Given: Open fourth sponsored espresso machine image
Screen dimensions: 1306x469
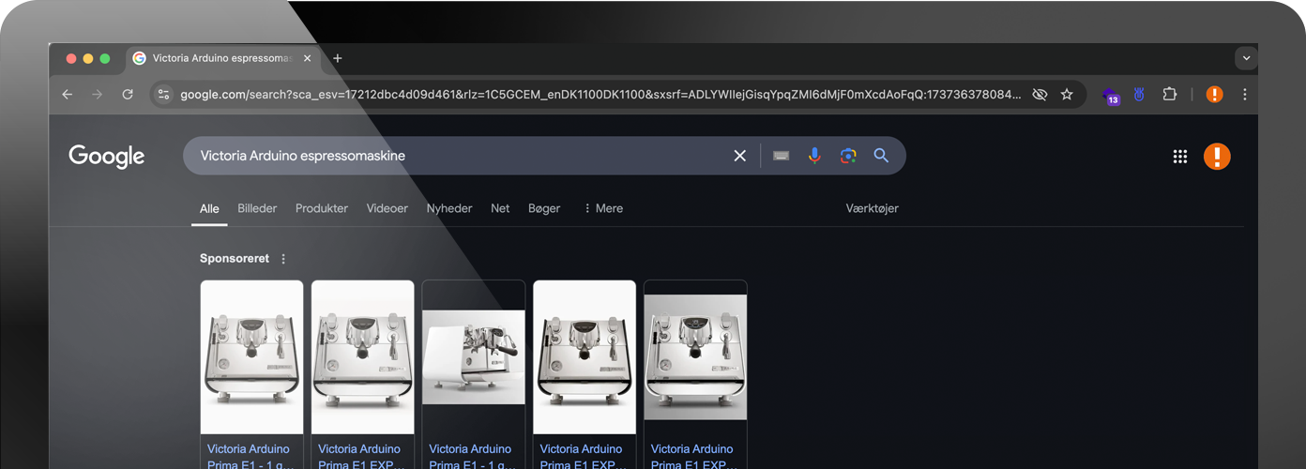Looking at the screenshot, I should point(585,356).
